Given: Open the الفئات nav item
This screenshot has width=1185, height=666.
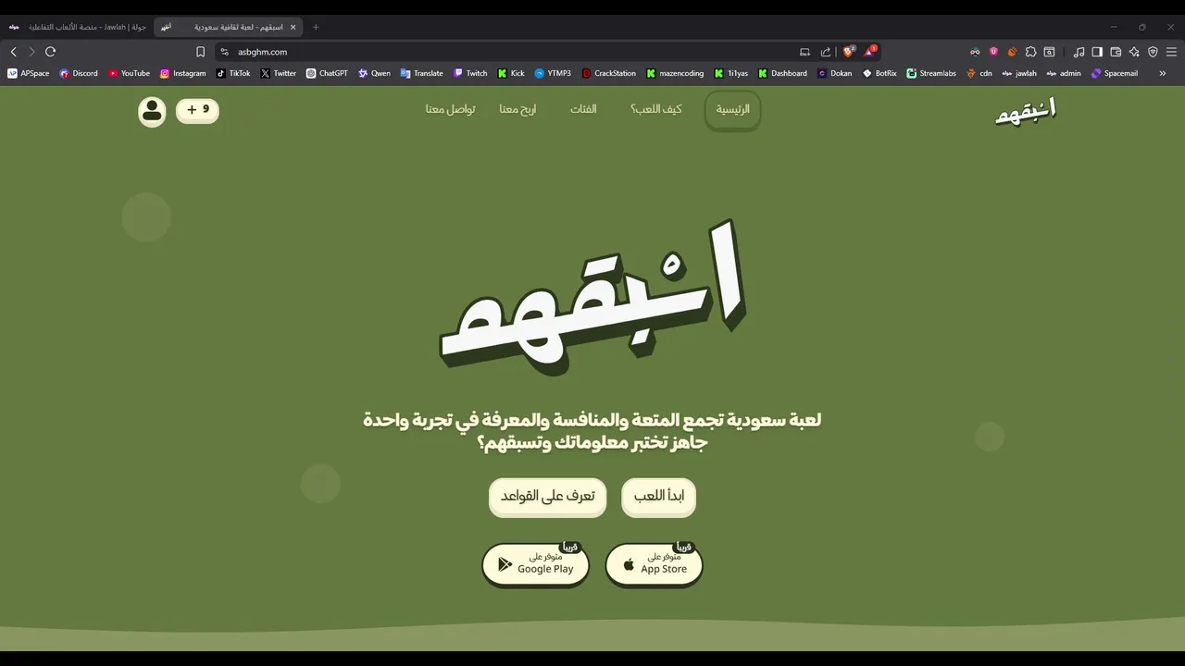Looking at the screenshot, I should [583, 109].
